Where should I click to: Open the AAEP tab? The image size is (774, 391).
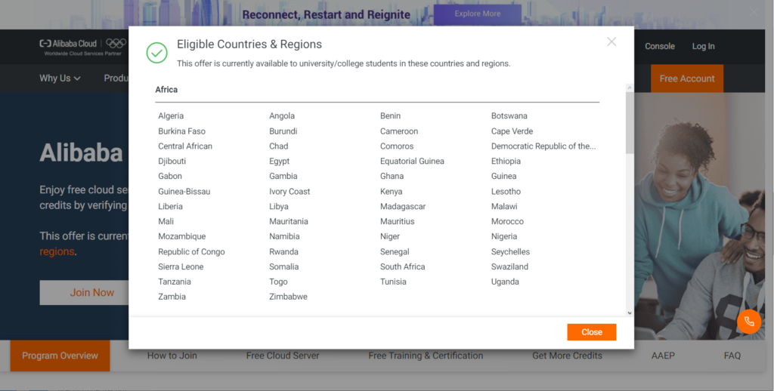click(x=662, y=356)
